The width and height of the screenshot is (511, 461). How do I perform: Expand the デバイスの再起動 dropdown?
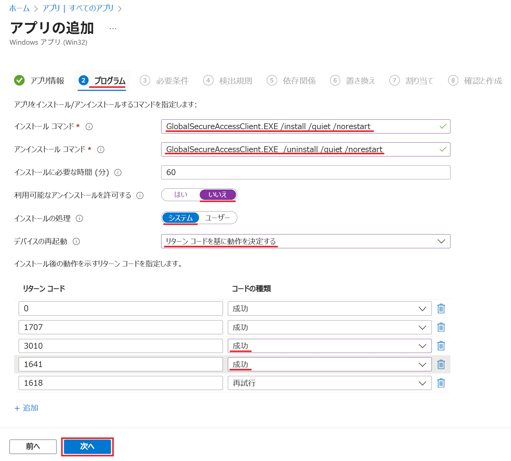(305, 241)
